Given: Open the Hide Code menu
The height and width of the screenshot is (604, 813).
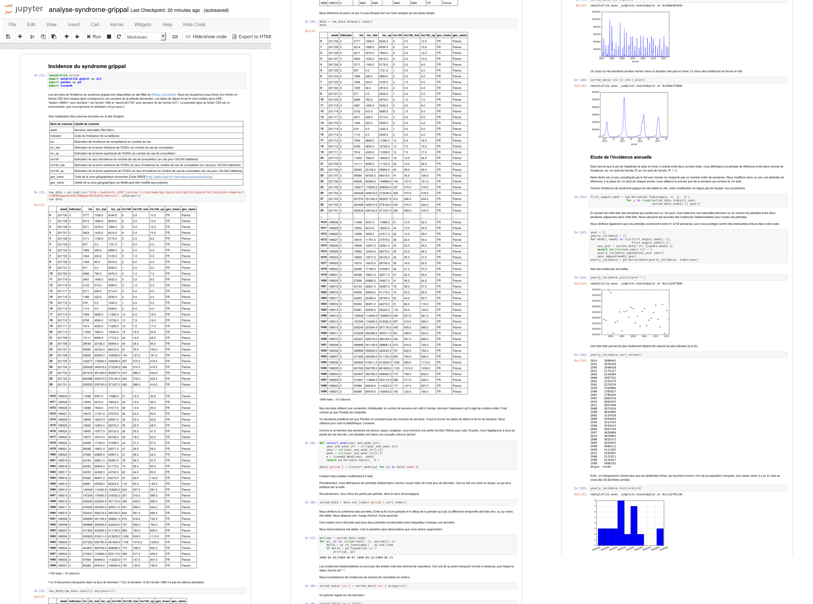Looking at the screenshot, I should 194,24.
